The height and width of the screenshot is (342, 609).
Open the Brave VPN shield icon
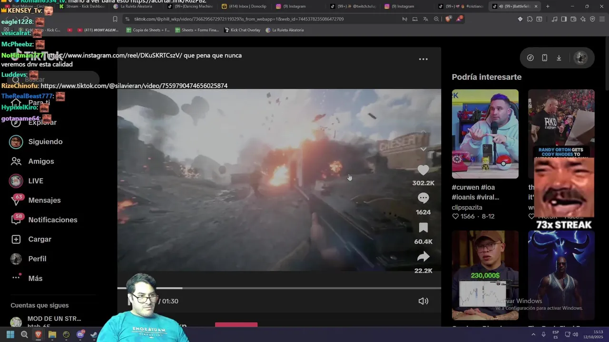(592, 19)
